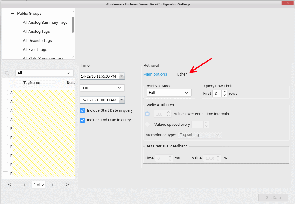Image resolution: width=295 pixels, height=204 pixels.
Task: Click the Query Row Limit number field
Action: coord(217,94)
